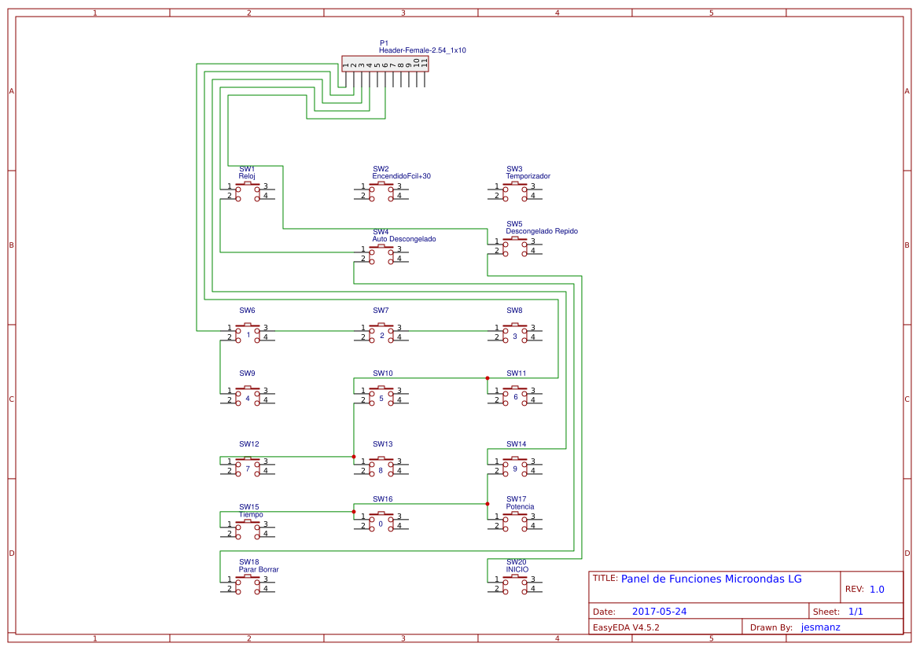Image resolution: width=920 pixels, height=651 pixels.
Task: Click the Panel de Funciones Microondas LG title
Action: point(711,579)
